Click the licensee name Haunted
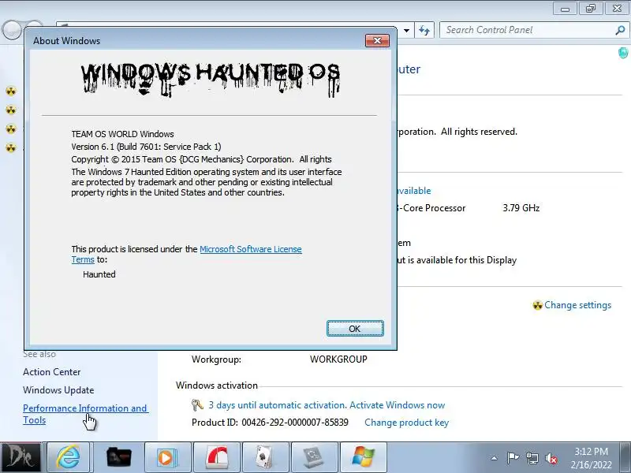Screen dimensions: 631x473 99,274
